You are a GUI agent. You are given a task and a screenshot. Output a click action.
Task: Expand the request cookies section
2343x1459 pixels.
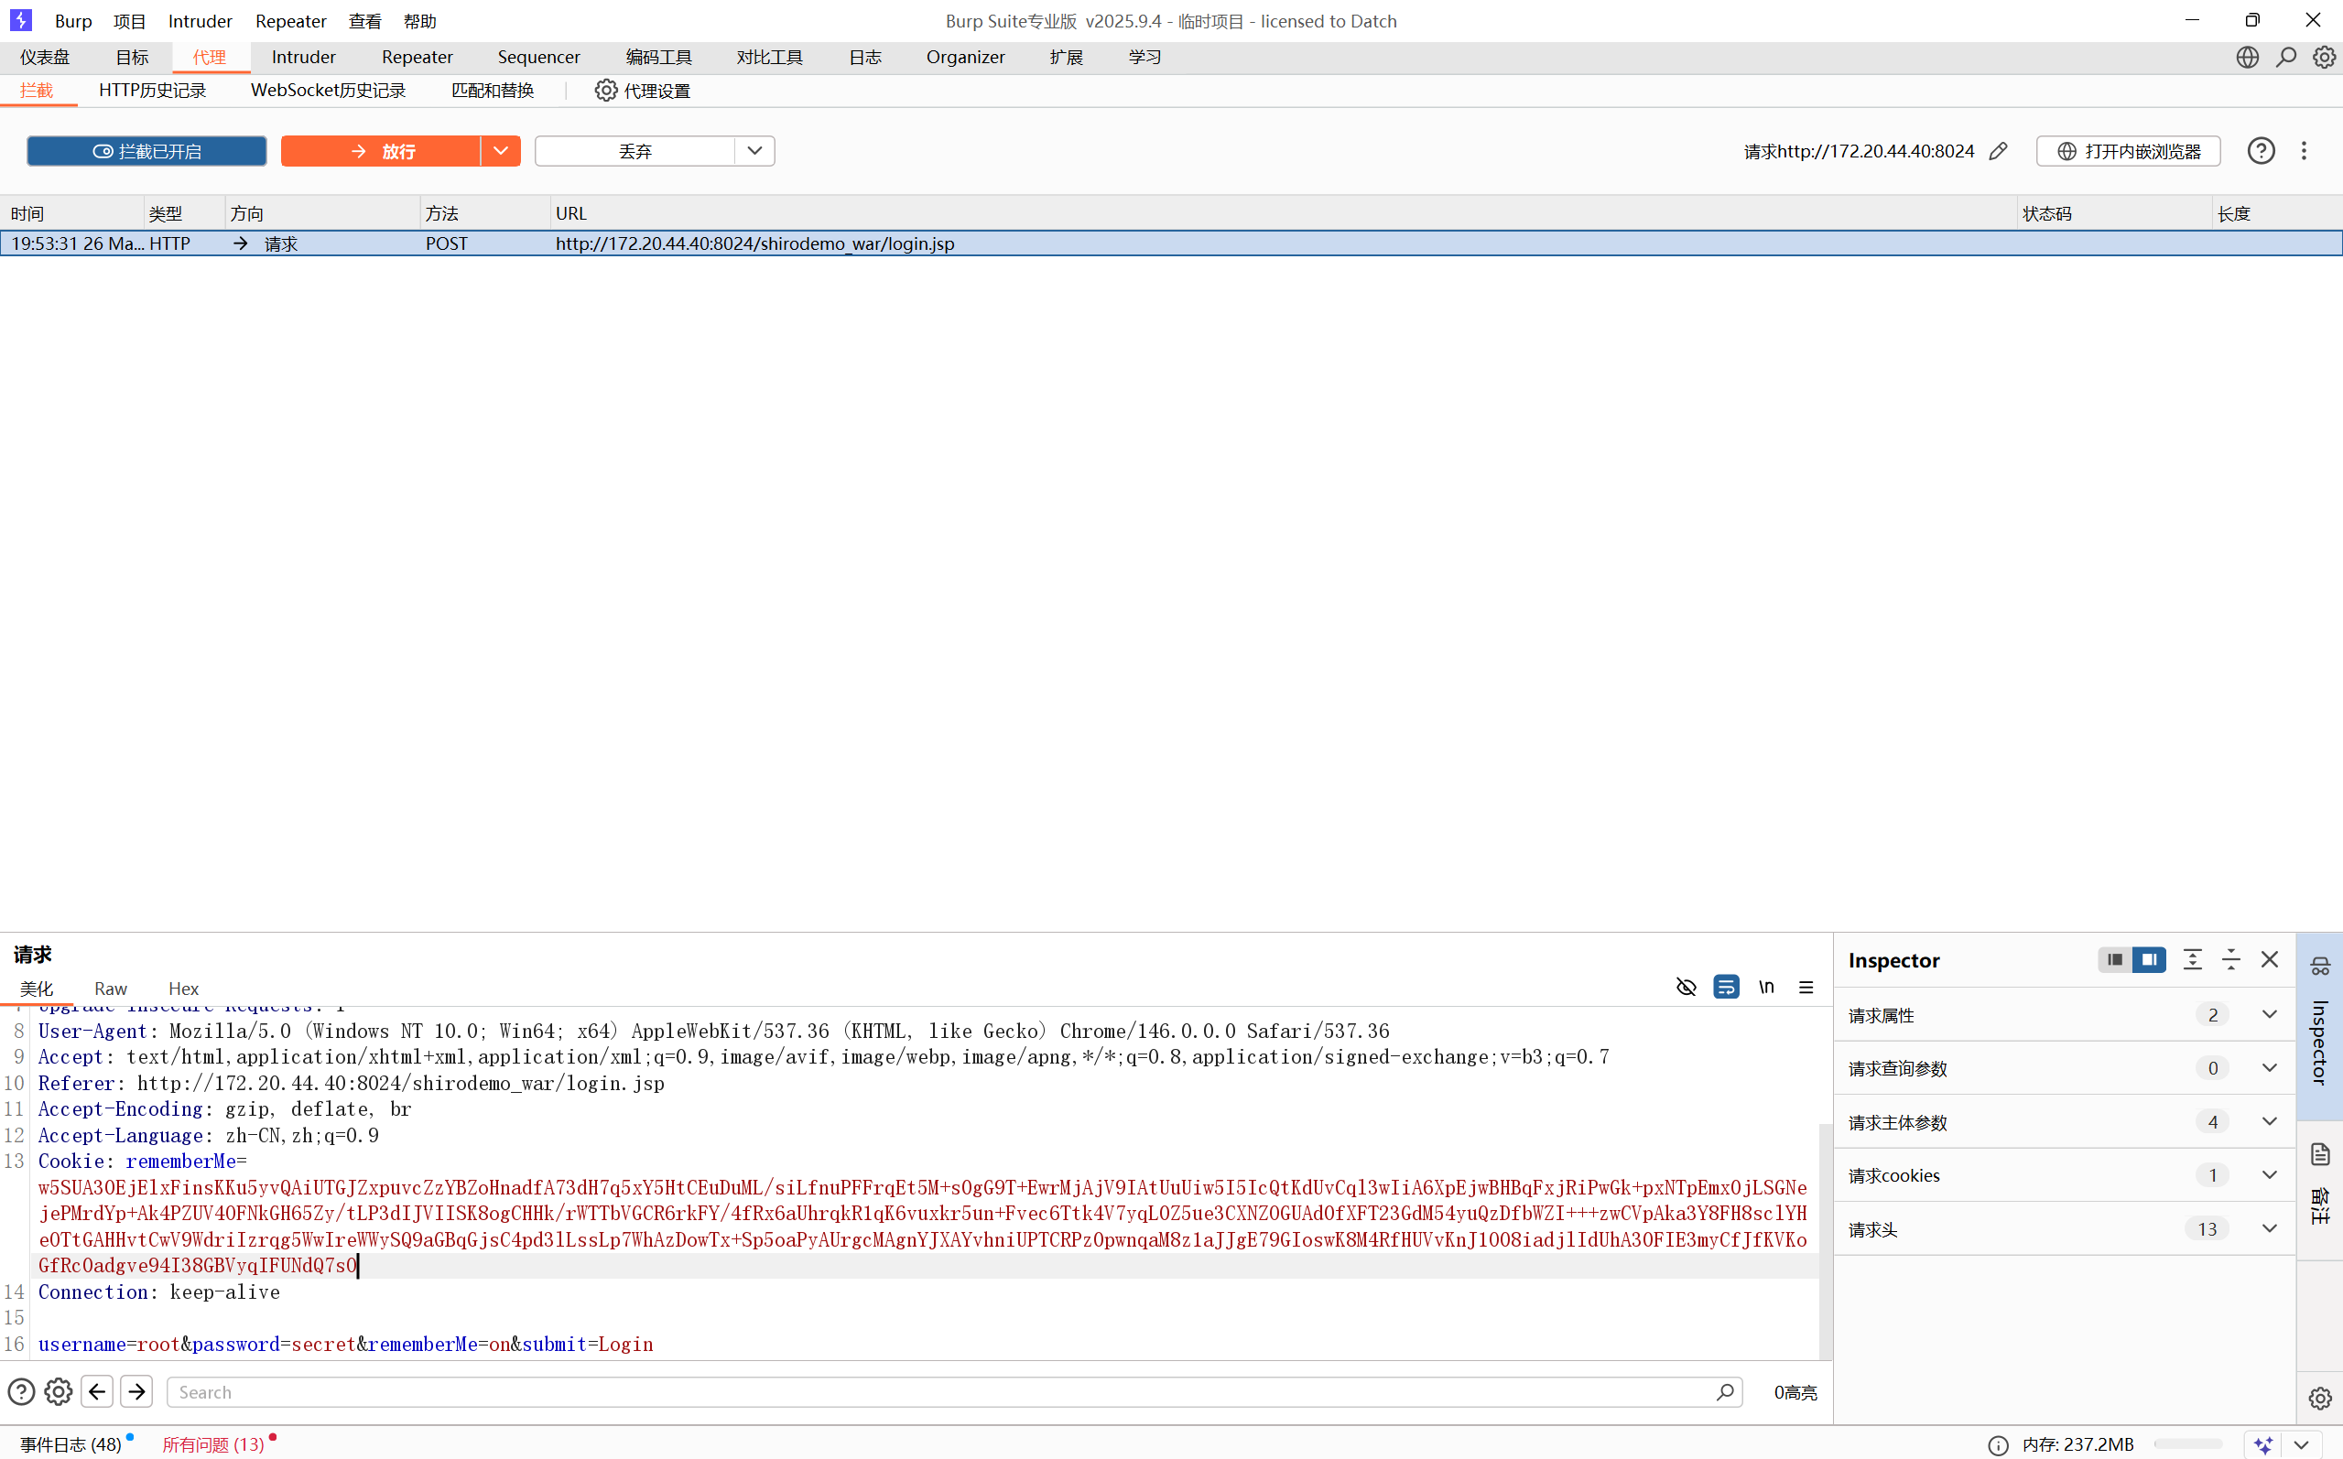coord(2269,1175)
